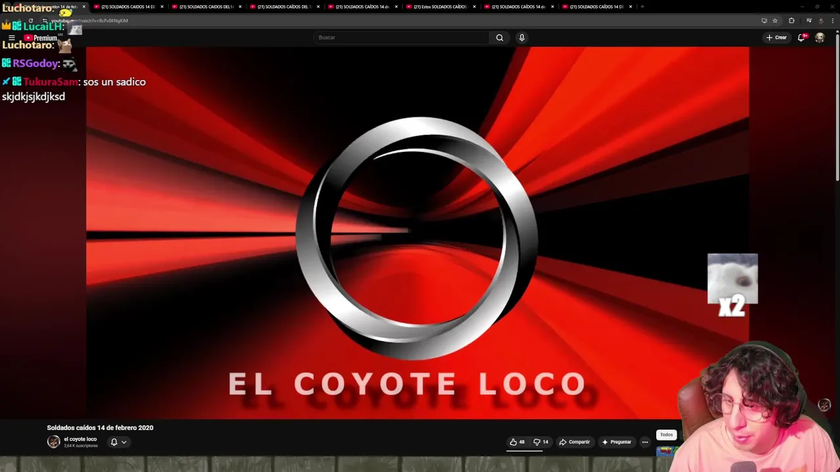The width and height of the screenshot is (840, 472).
Task: Bookmark this page with the star
Action: click(775, 20)
